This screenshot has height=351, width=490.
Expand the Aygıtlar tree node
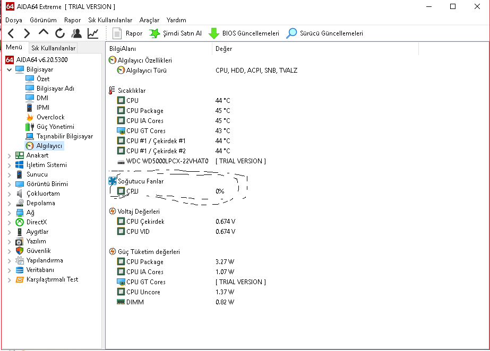point(10,232)
